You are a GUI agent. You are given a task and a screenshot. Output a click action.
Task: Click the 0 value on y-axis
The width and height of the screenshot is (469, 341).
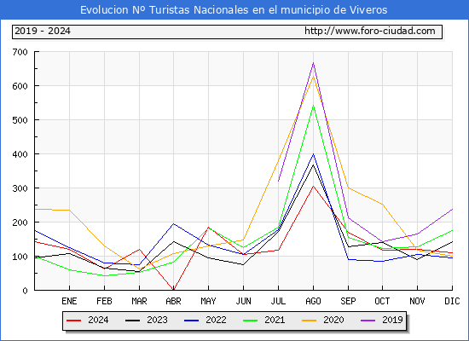click(25, 291)
